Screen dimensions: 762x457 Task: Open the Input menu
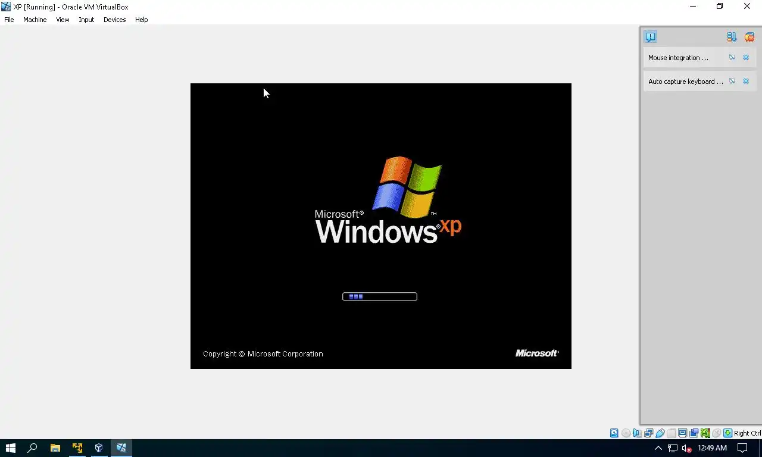point(86,20)
